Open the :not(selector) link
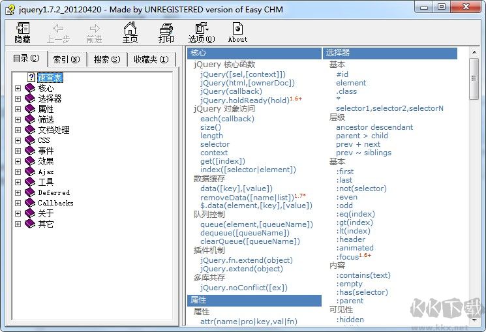Screen dimensions: 486x332 361,189
